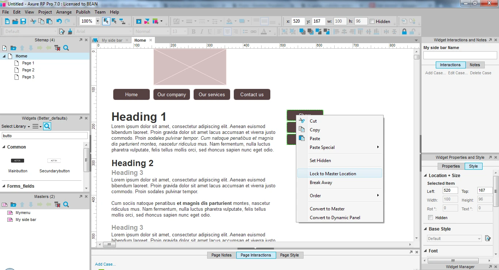Open the zoom level 100% dropdown

(x=98, y=21)
